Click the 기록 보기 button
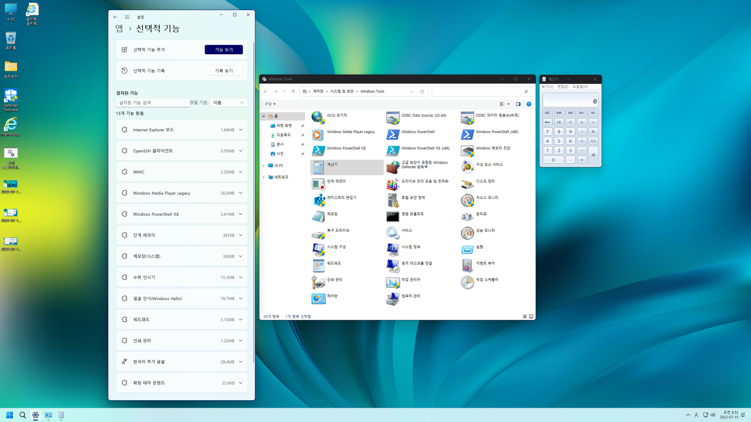751x422 pixels. pos(224,71)
